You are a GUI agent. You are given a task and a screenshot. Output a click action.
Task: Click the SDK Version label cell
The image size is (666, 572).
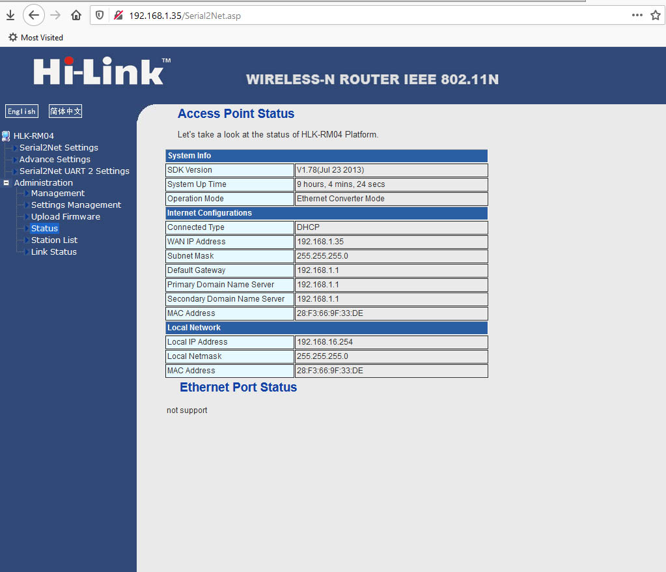pos(230,170)
